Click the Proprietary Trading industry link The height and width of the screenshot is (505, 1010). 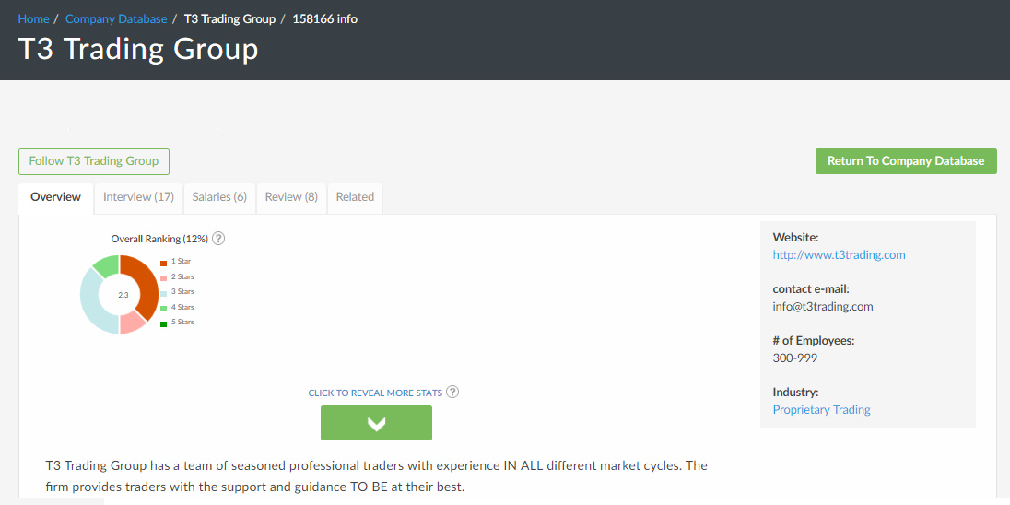tap(821, 410)
